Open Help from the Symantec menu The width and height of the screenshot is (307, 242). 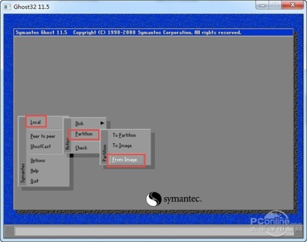pyautogui.click(x=34, y=171)
